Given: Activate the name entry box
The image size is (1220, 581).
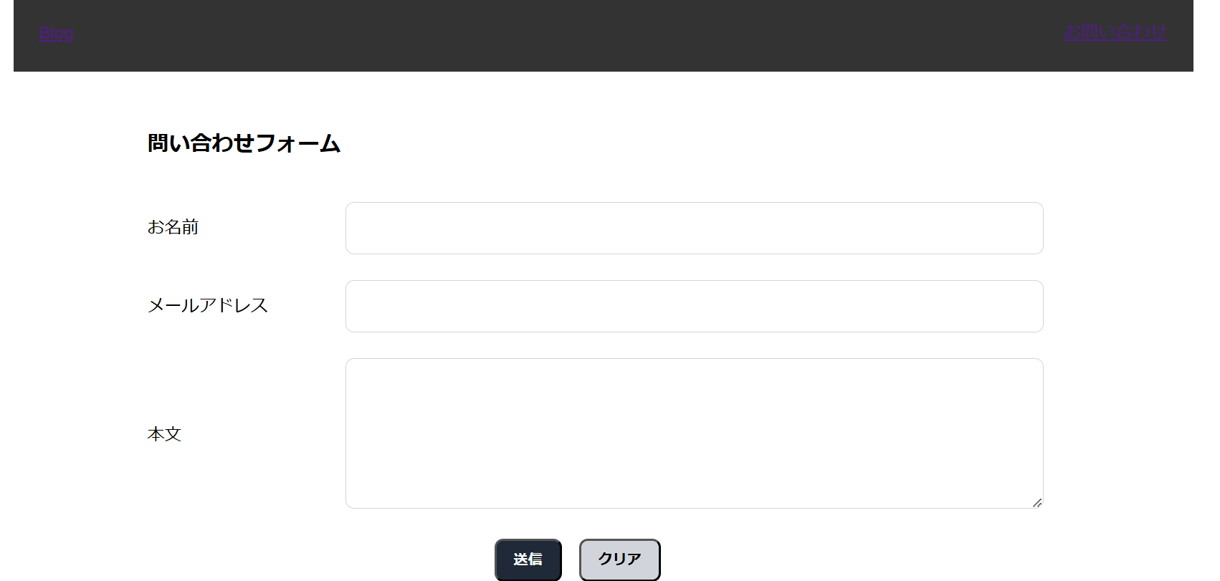Looking at the screenshot, I should coord(694,228).
